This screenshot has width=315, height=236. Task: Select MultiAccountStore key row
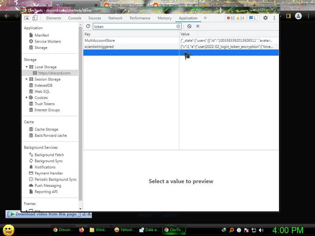[131, 40]
